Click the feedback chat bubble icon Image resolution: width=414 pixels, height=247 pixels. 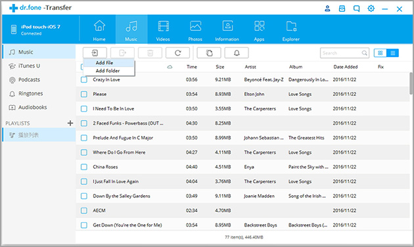click(x=356, y=9)
